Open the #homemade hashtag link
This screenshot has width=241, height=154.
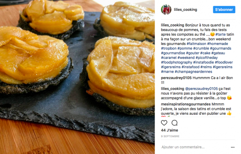(217, 44)
